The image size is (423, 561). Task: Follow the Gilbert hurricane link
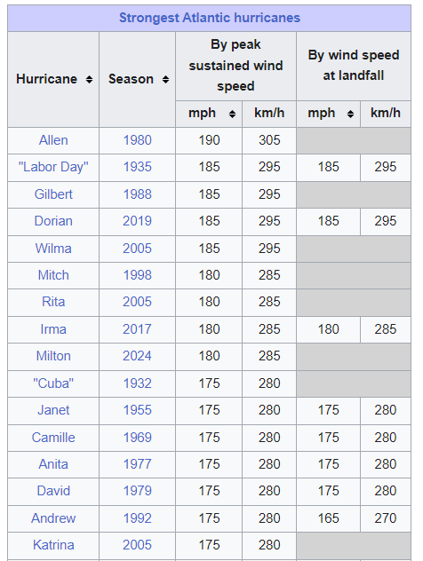53,194
